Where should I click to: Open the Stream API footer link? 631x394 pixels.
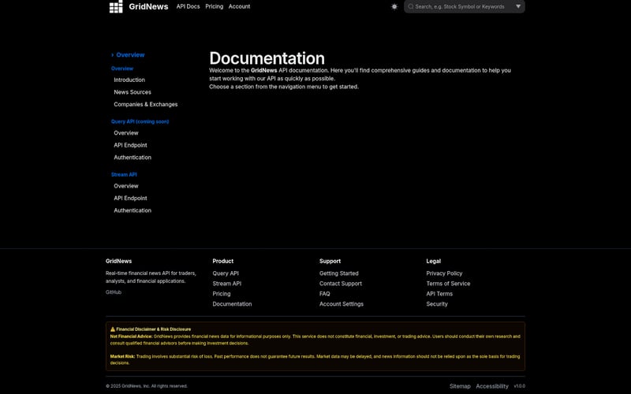pyautogui.click(x=227, y=284)
